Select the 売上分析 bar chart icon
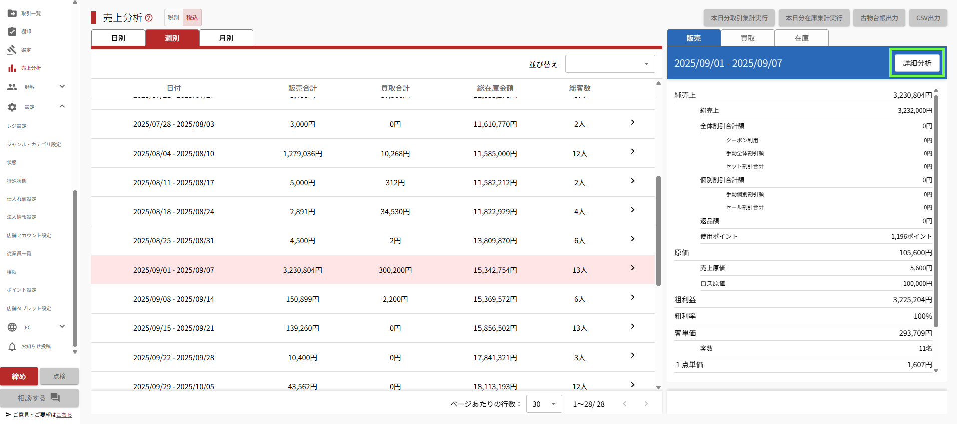Image resolution: width=957 pixels, height=425 pixels. [x=12, y=68]
